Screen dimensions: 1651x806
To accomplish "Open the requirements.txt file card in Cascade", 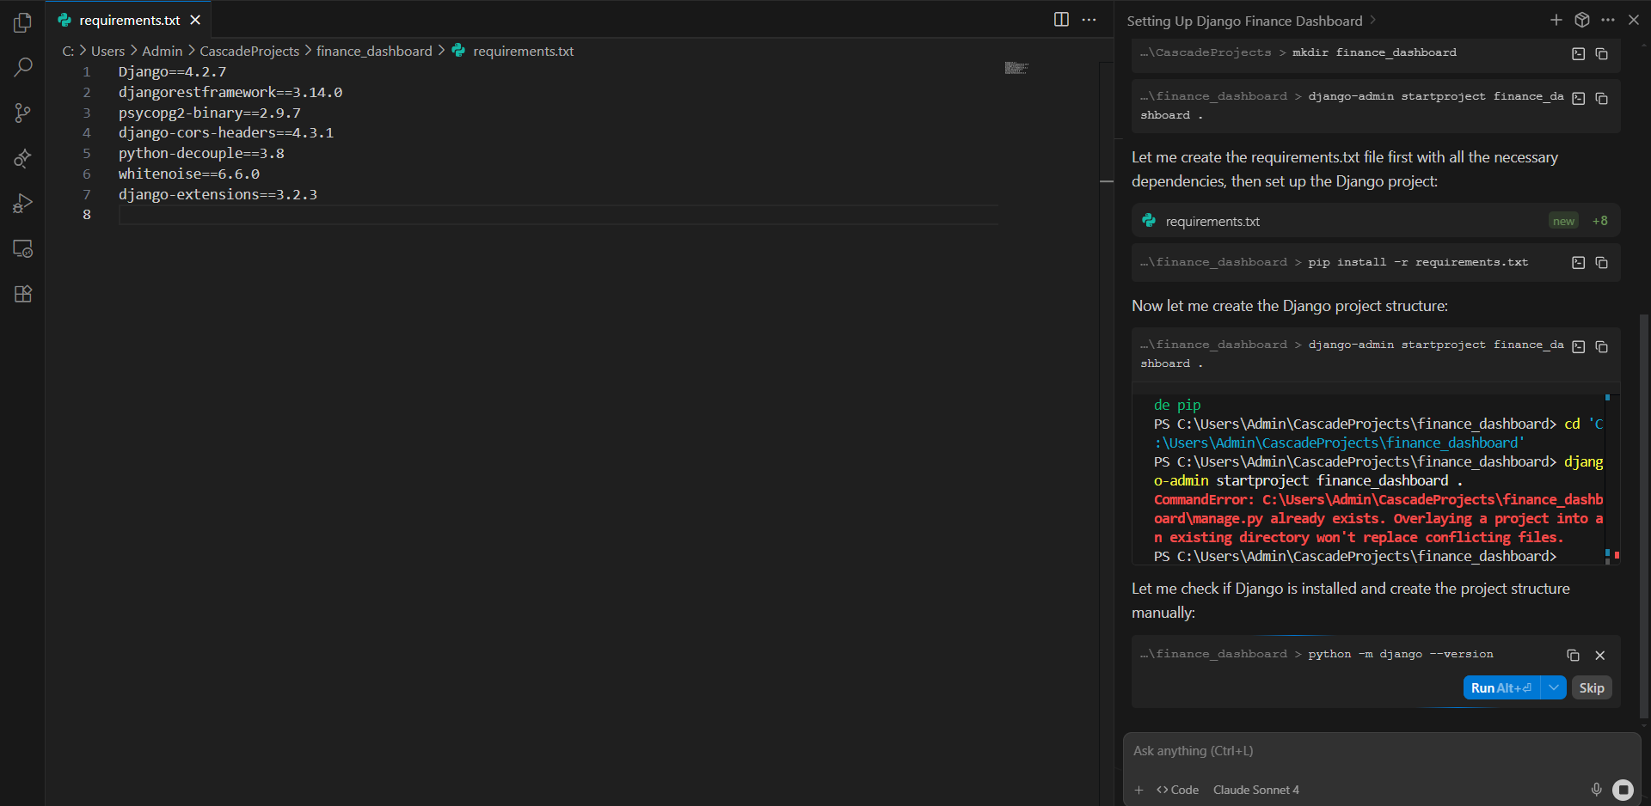I will [1376, 221].
